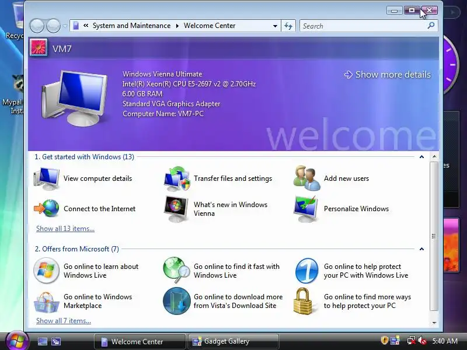
Task: Open the View computer details icon
Action: 47,178
